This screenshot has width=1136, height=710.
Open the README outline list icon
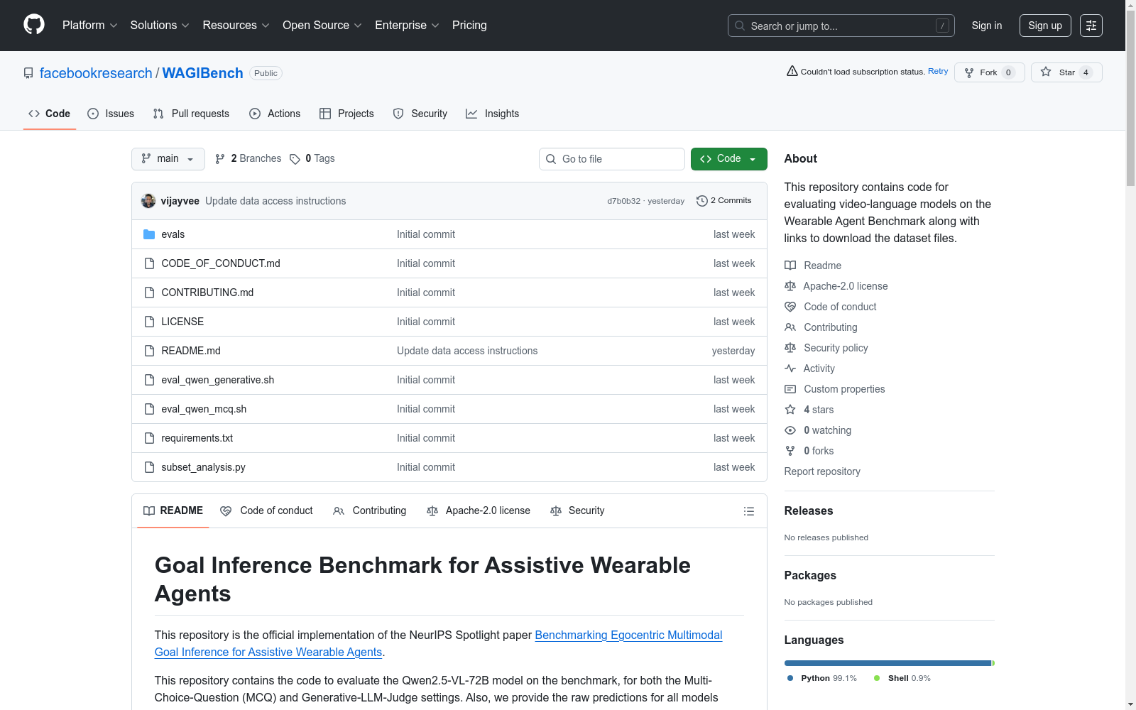coord(749,511)
